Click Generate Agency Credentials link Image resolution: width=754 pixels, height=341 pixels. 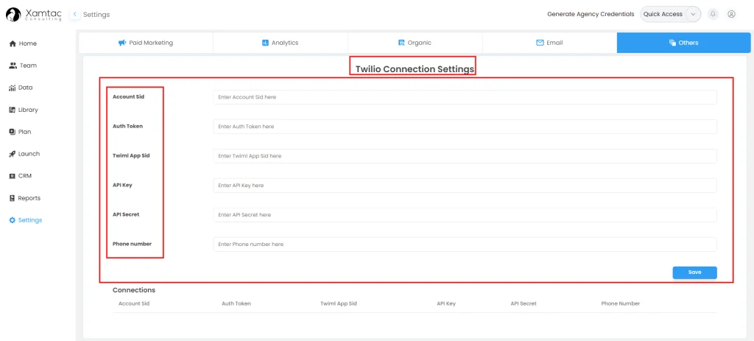tap(591, 14)
